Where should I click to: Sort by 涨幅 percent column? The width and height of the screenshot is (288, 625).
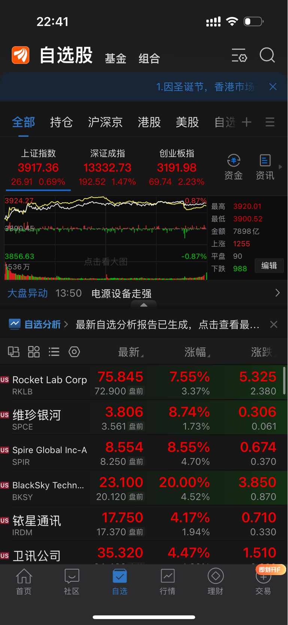pos(197,352)
